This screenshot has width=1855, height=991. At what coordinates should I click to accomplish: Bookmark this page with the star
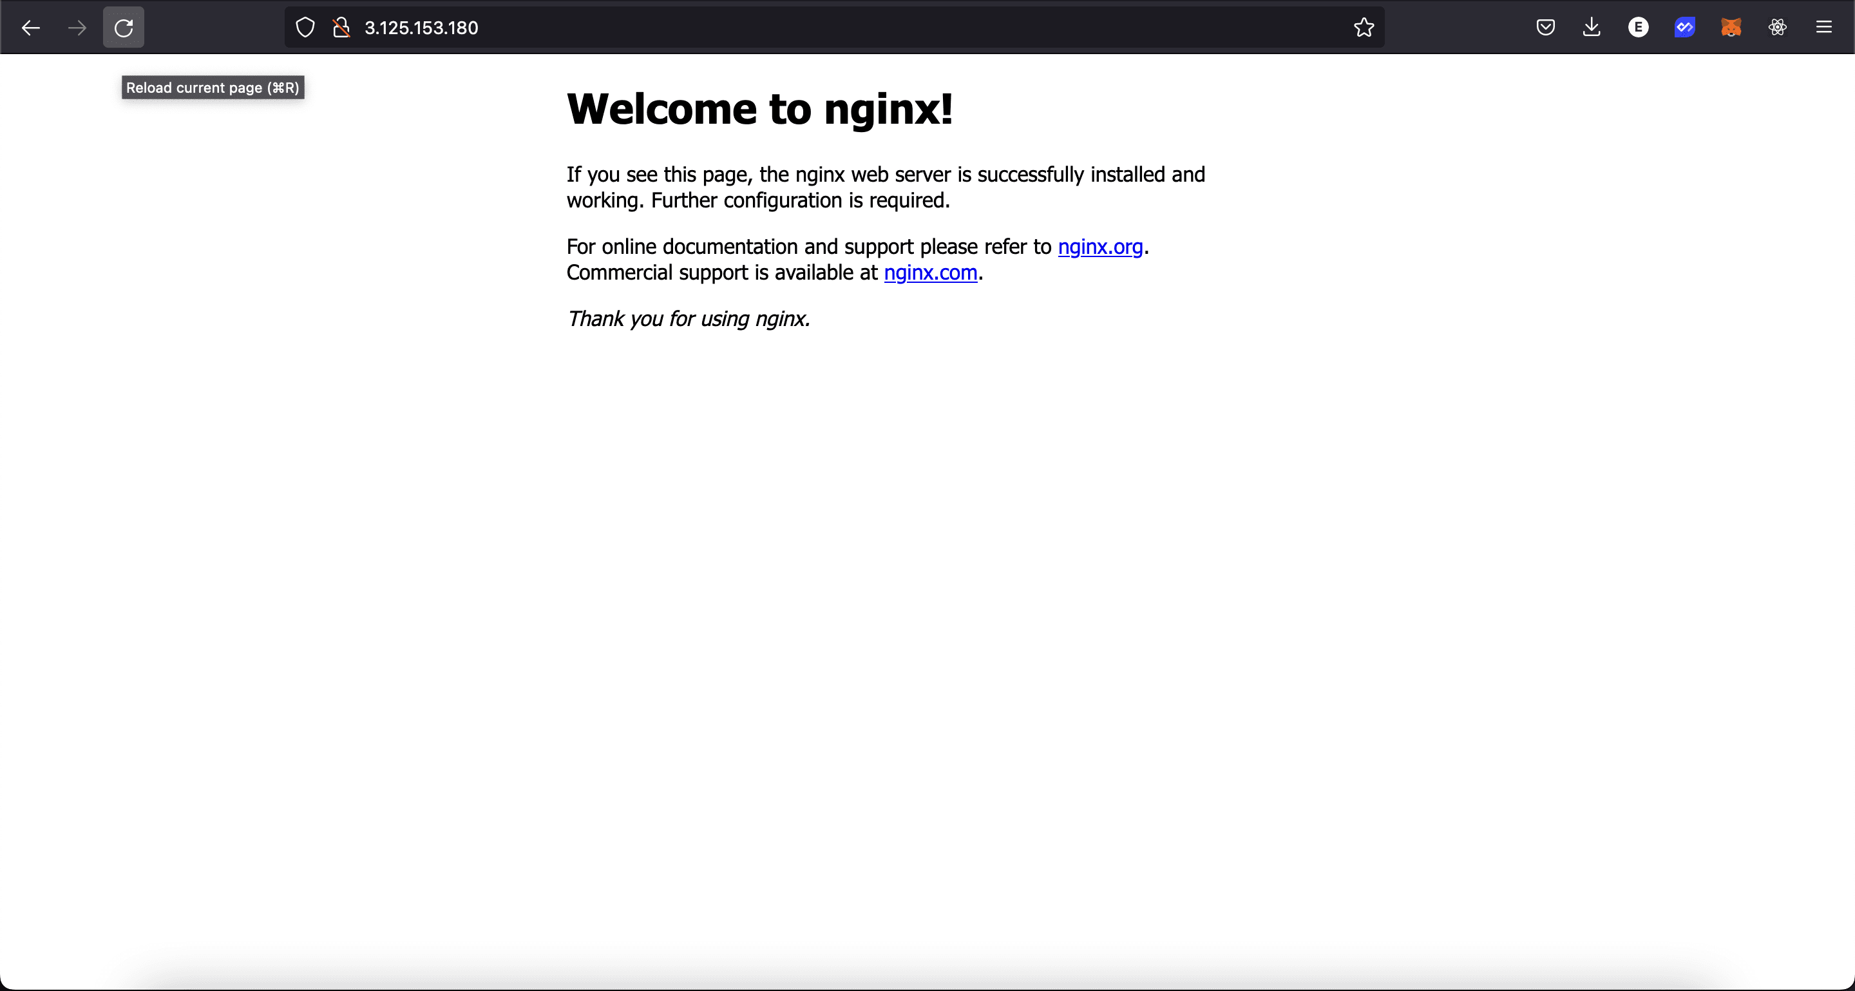click(x=1364, y=27)
